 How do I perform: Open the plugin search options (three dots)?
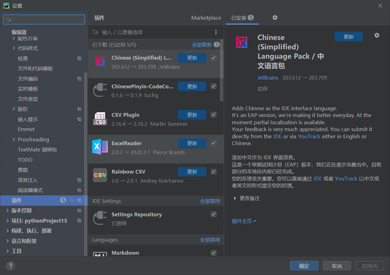pyautogui.click(x=216, y=32)
